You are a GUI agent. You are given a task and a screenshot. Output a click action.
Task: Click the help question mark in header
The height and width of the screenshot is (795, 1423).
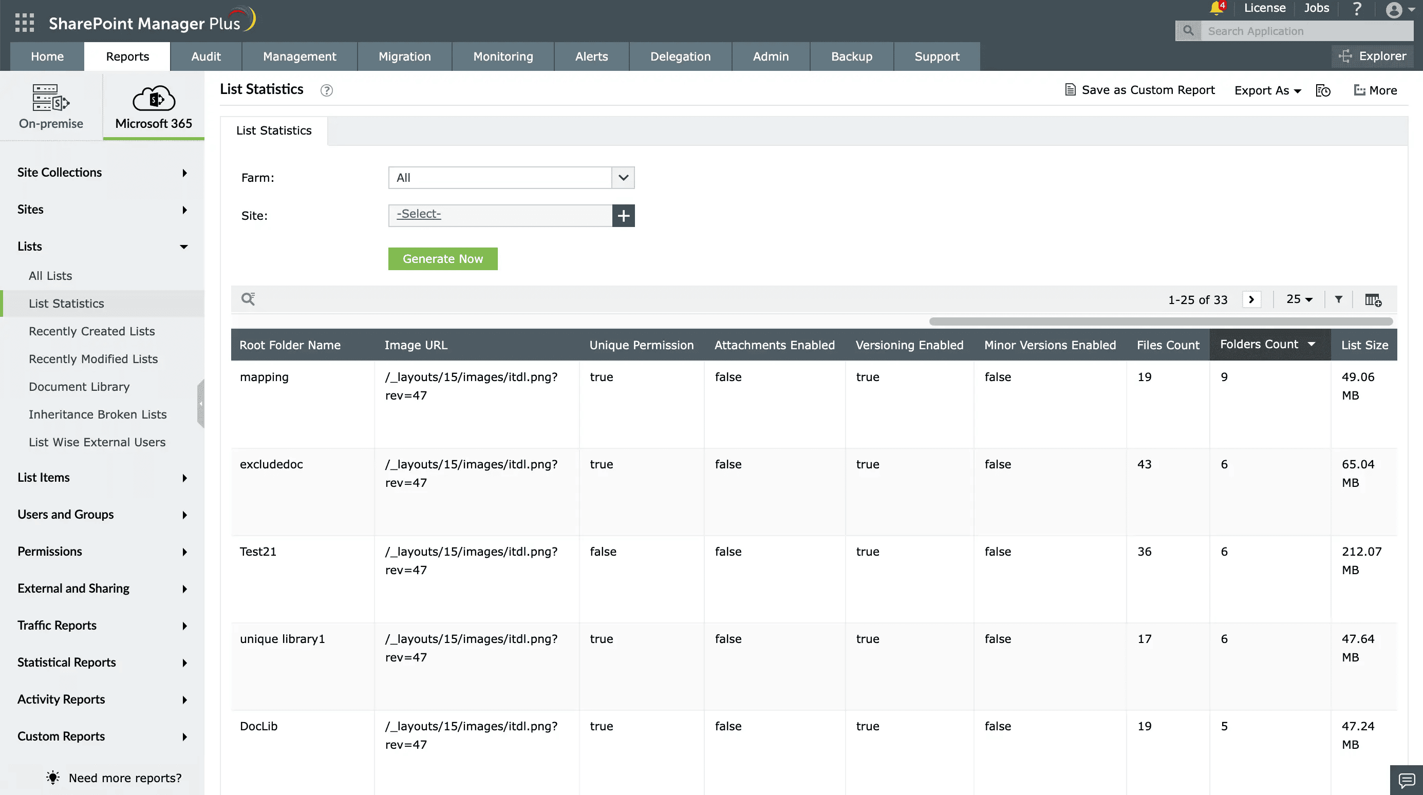tap(1357, 8)
